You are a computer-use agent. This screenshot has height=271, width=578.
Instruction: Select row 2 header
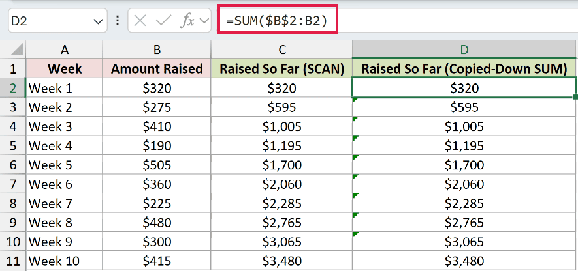click(13, 88)
